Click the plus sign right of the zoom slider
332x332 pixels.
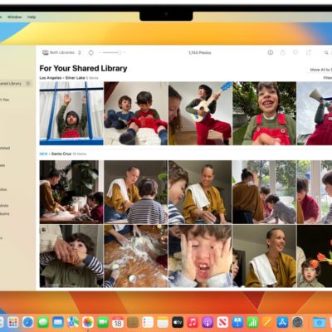124,52
